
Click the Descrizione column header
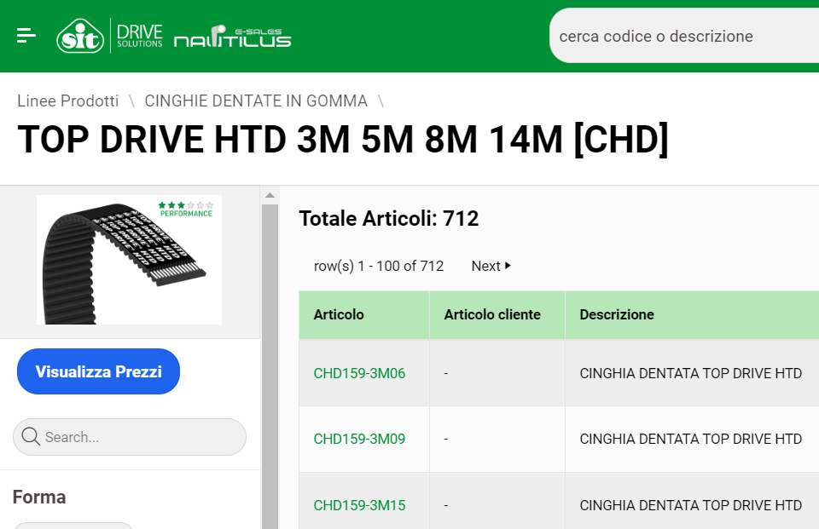click(x=617, y=314)
